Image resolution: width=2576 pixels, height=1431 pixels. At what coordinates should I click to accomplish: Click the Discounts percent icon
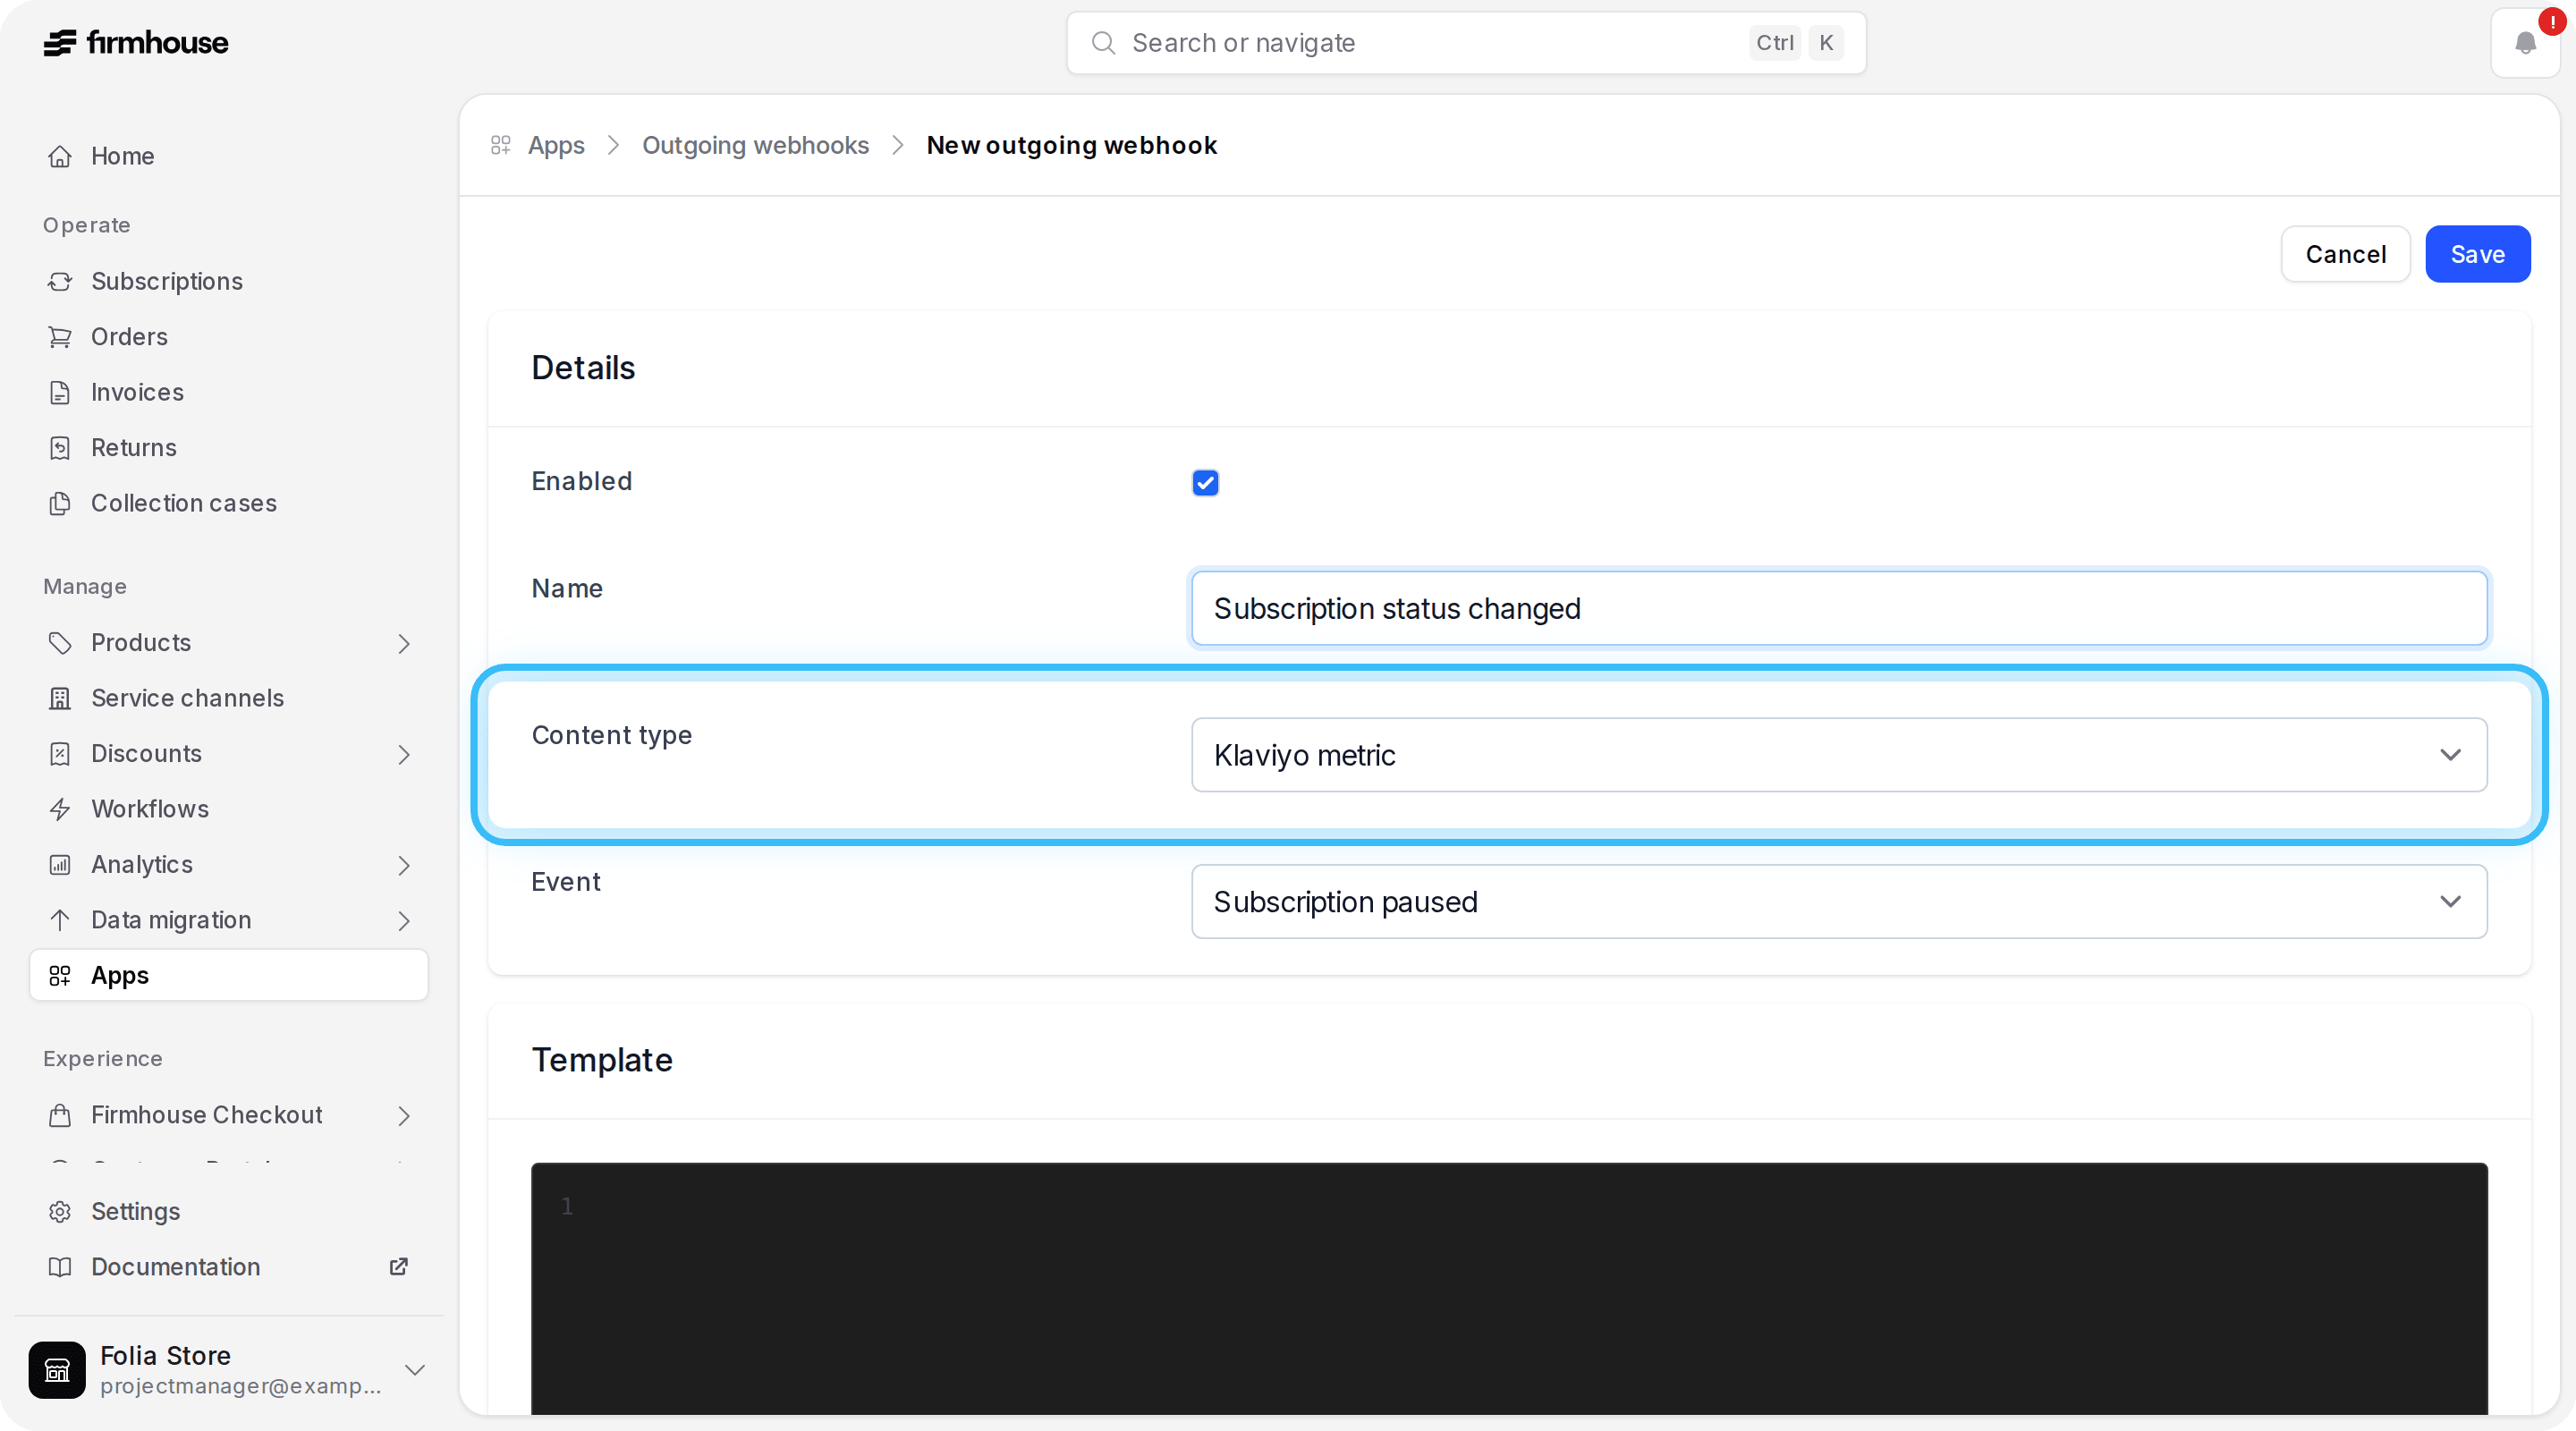(60, 754)
